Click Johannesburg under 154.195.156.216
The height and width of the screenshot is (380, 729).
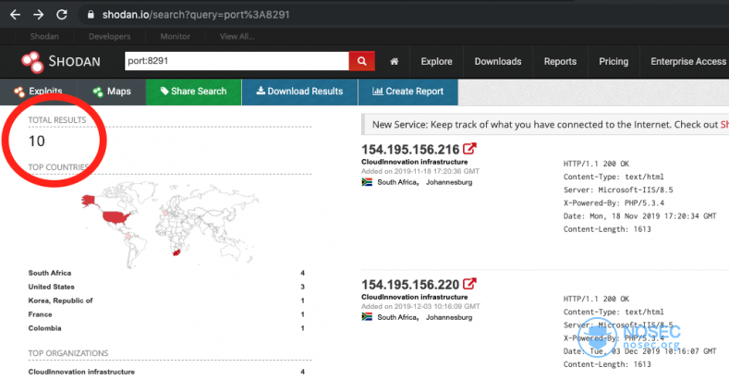coord(449,182)
